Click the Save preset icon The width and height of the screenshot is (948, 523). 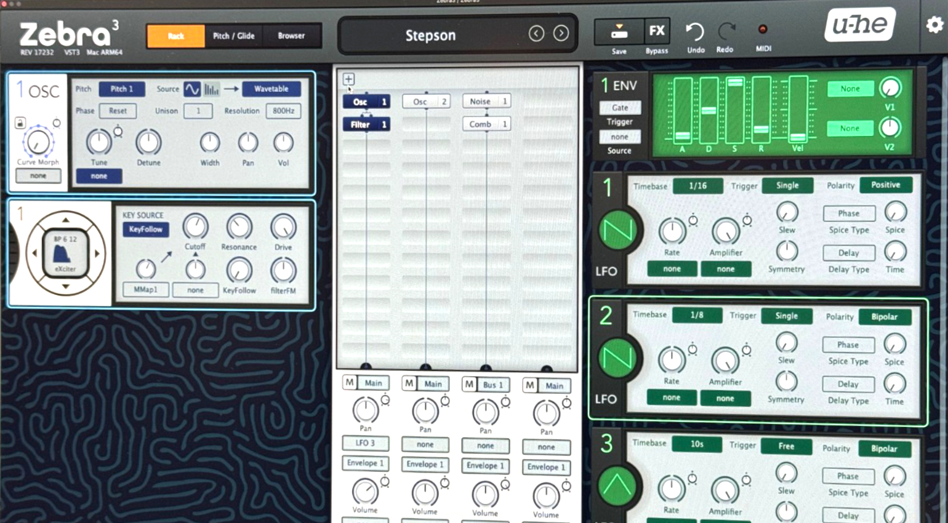coord(619,32)
